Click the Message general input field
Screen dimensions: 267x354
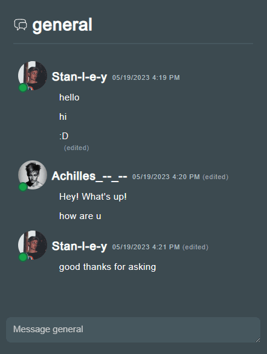(133, 330)
